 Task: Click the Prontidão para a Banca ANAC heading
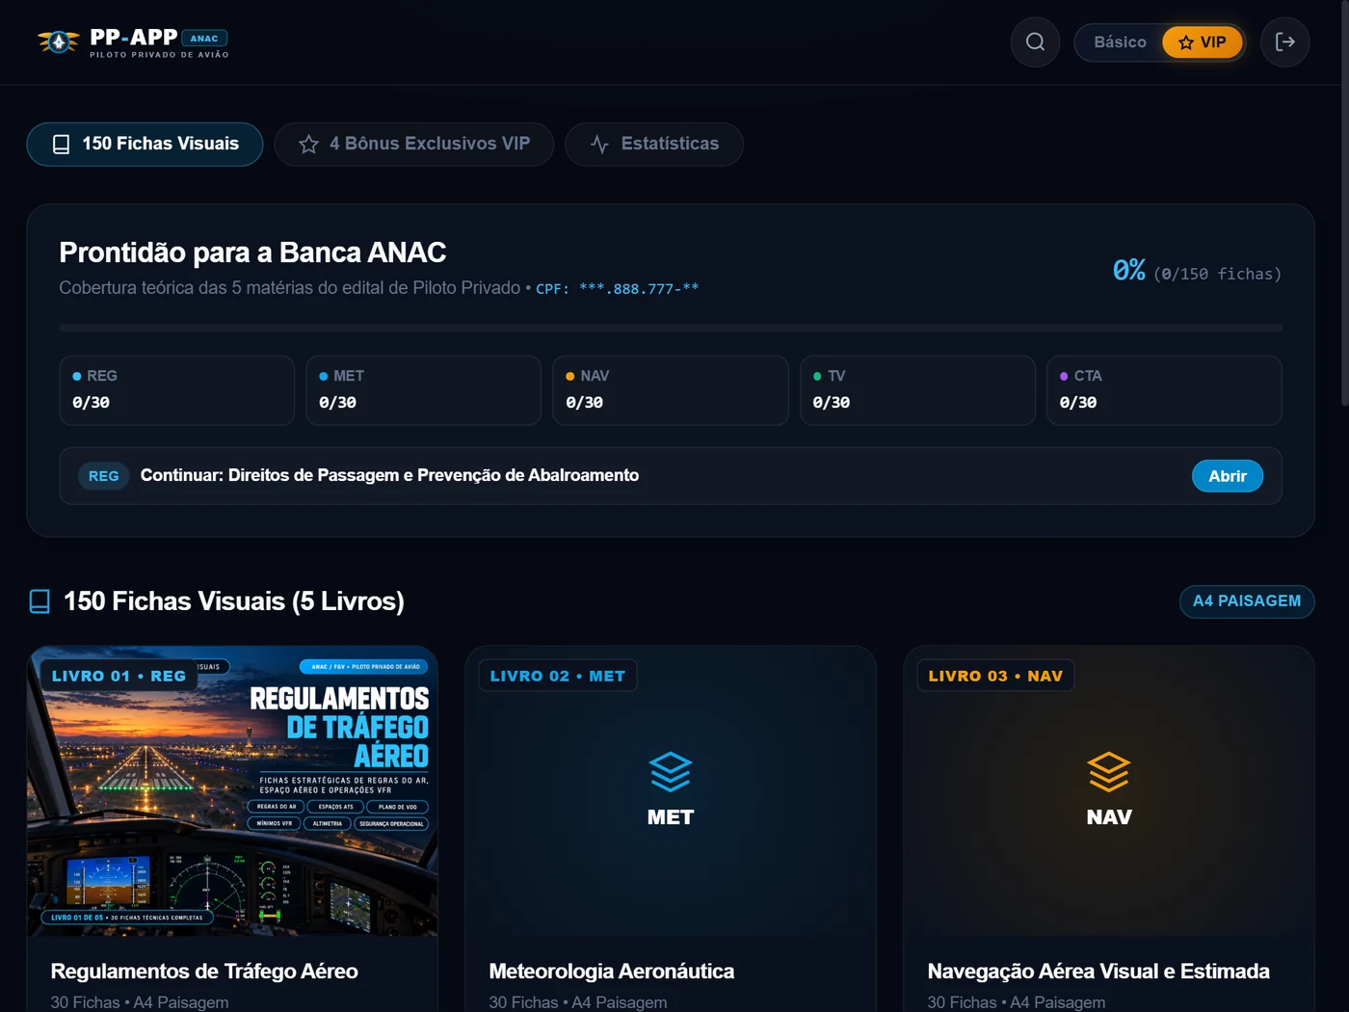pos(252,253)
